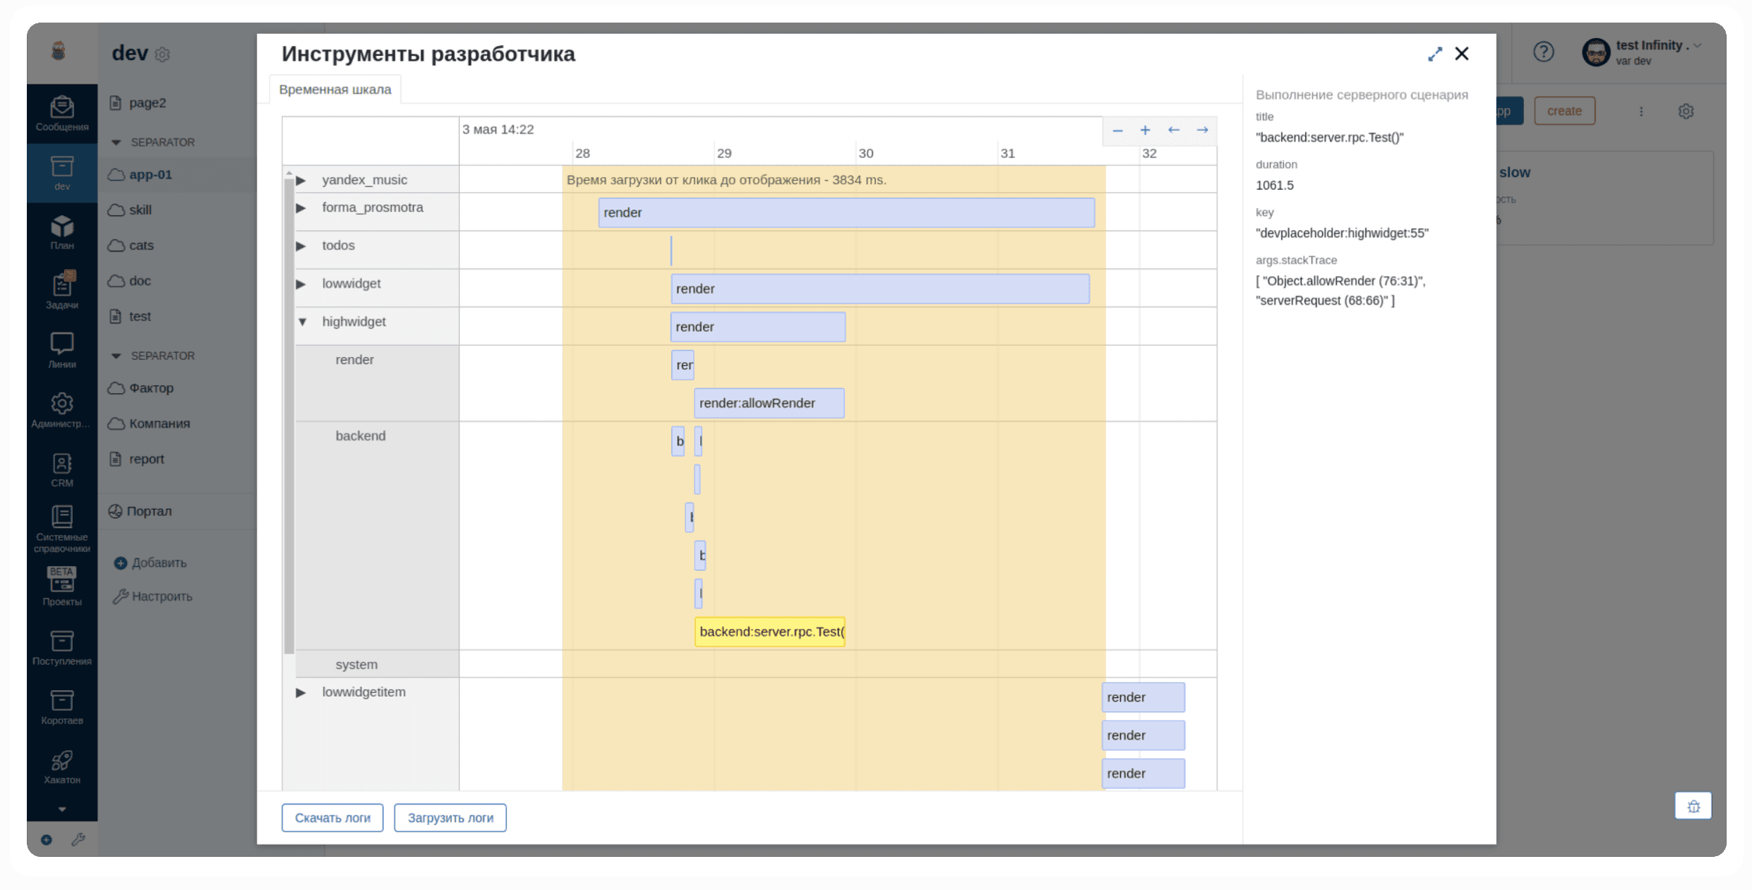The height and width of the screenshot is (890, 1752).
Task: Zoom out timeline with minus icon
Action: tap(1117, 131)
